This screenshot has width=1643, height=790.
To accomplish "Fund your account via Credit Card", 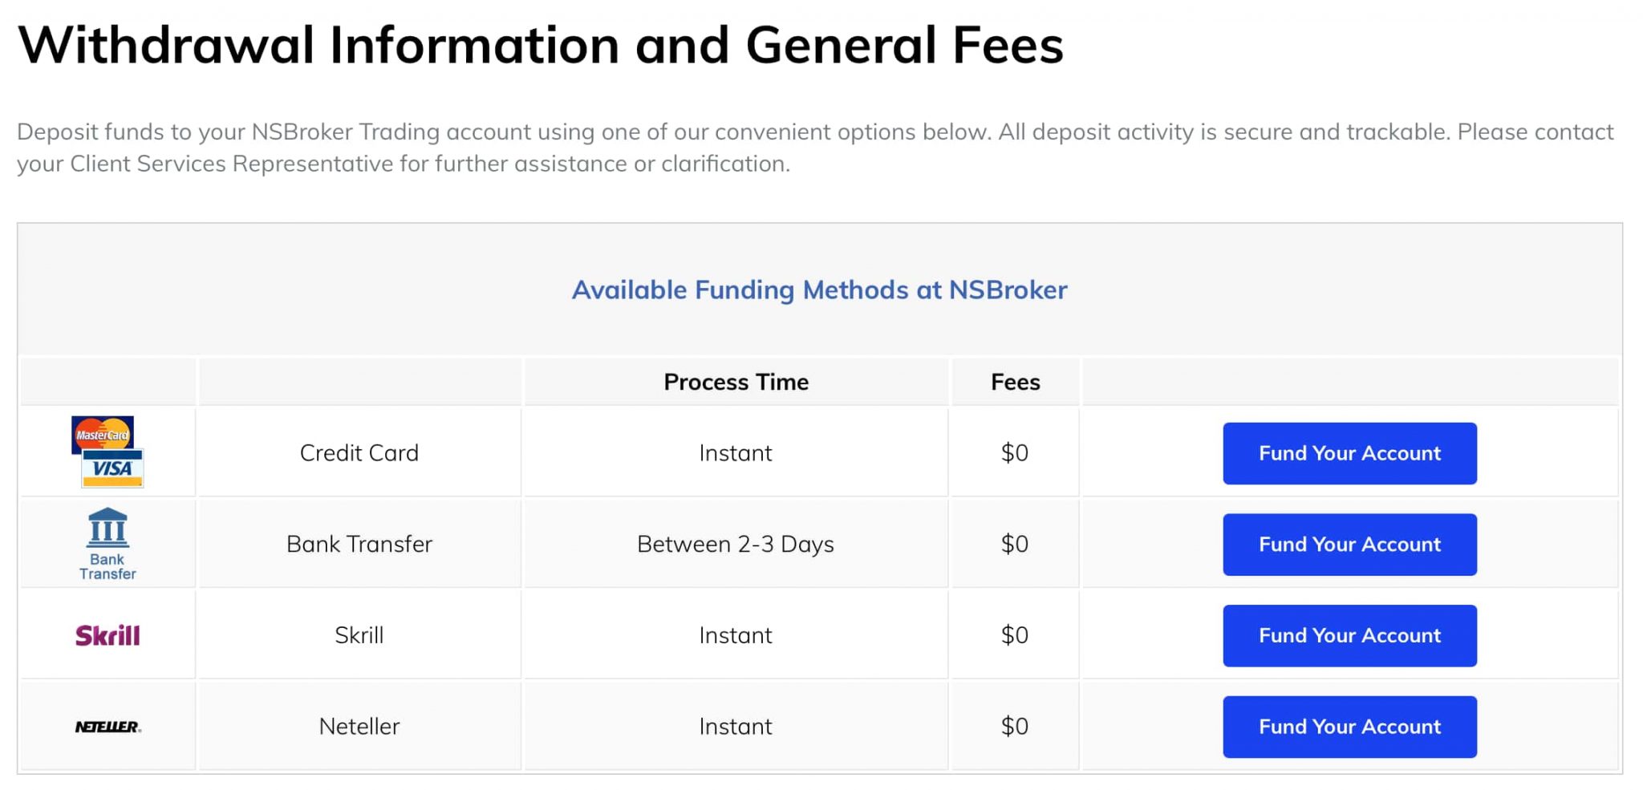I will point(1349,453).
